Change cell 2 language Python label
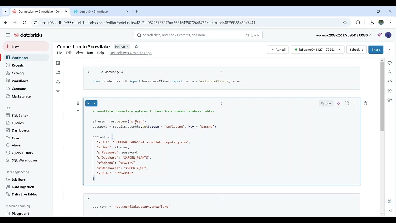 (326, 103)
